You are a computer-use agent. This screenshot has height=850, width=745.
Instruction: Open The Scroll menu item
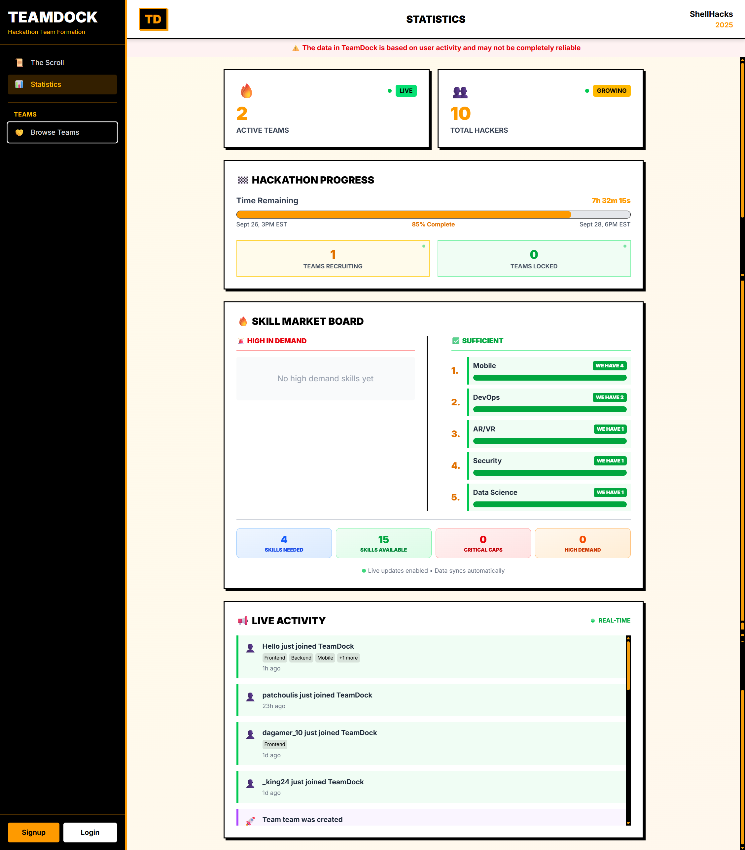click(x=48, y=63)
